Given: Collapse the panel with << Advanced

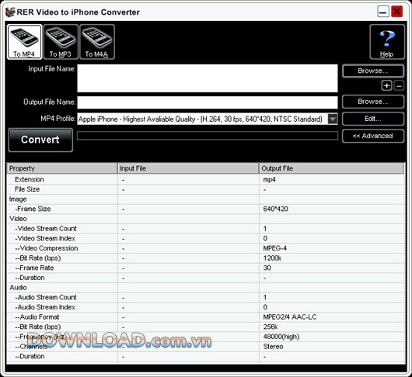Looking at the screenshot, I should coord(373,136).
